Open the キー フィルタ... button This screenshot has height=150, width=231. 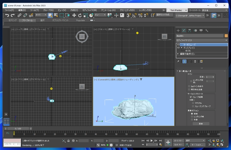198,145
